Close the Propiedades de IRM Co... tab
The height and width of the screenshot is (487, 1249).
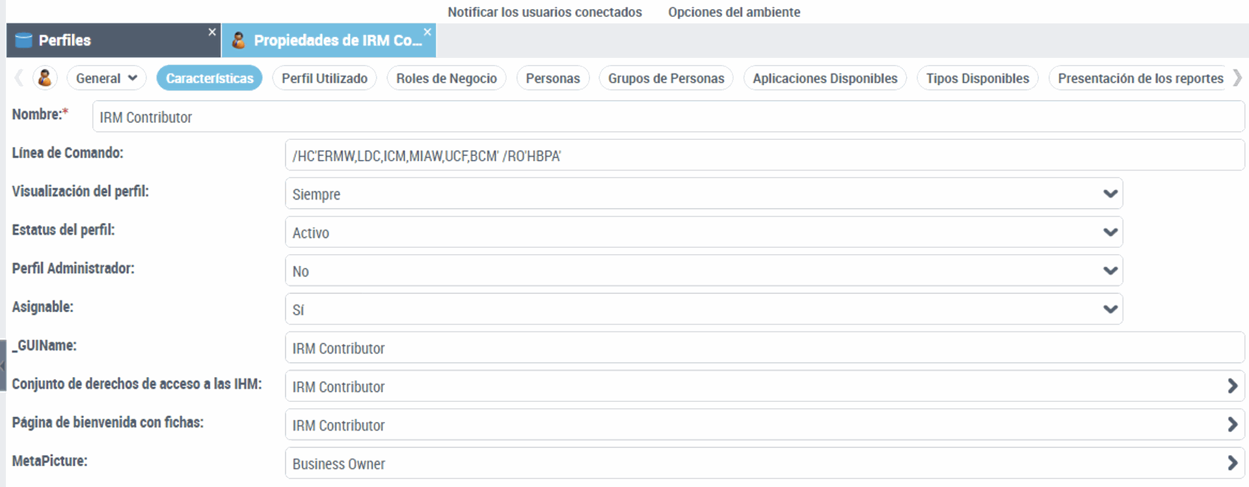click(x=427, y=32)
